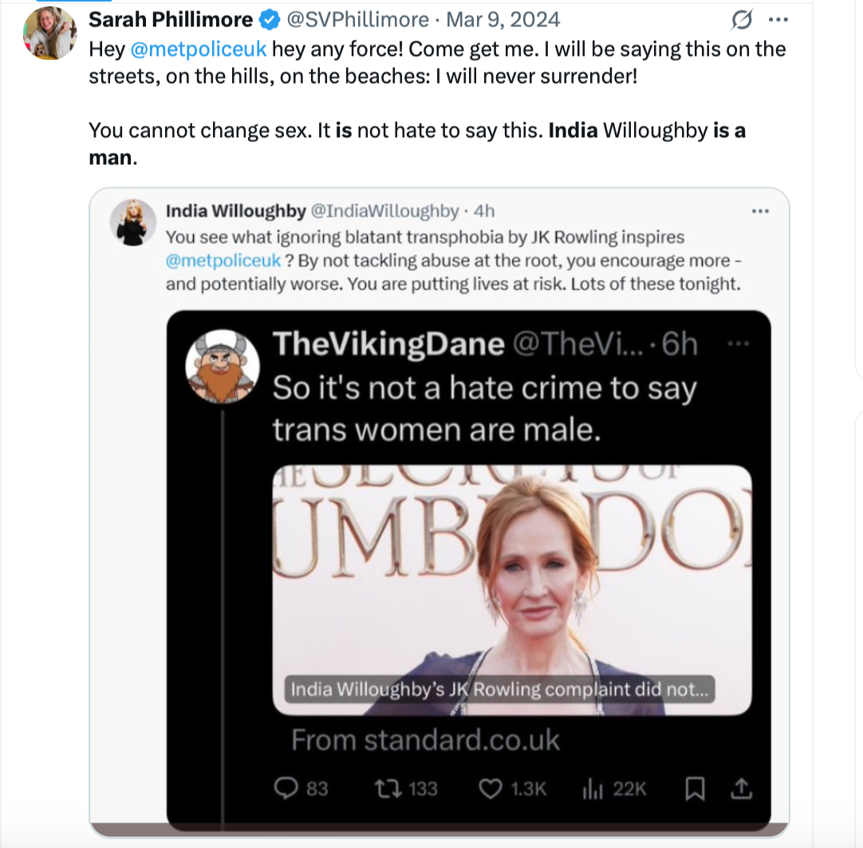
Task: Follow the @metpoliceuk mention in main post
Action: pos(199,49)
